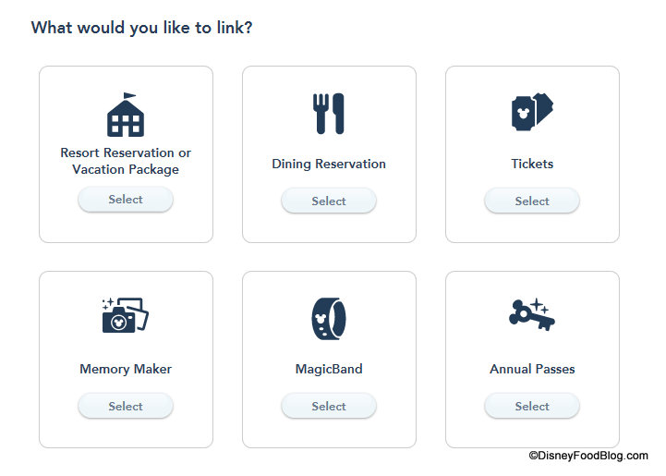Click the Dining Reservation label

coord(329,165)
